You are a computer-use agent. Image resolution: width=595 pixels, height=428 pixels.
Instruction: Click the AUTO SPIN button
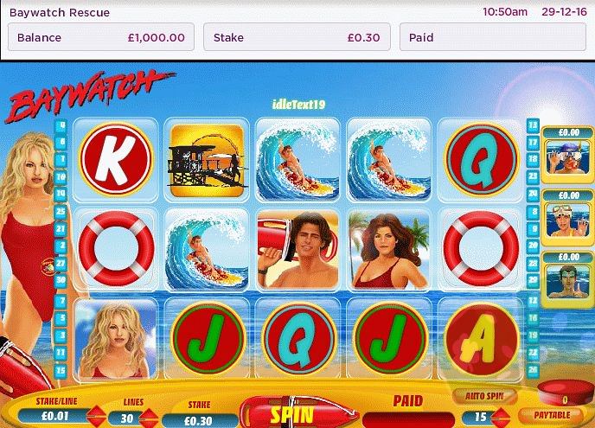(484, 396)
